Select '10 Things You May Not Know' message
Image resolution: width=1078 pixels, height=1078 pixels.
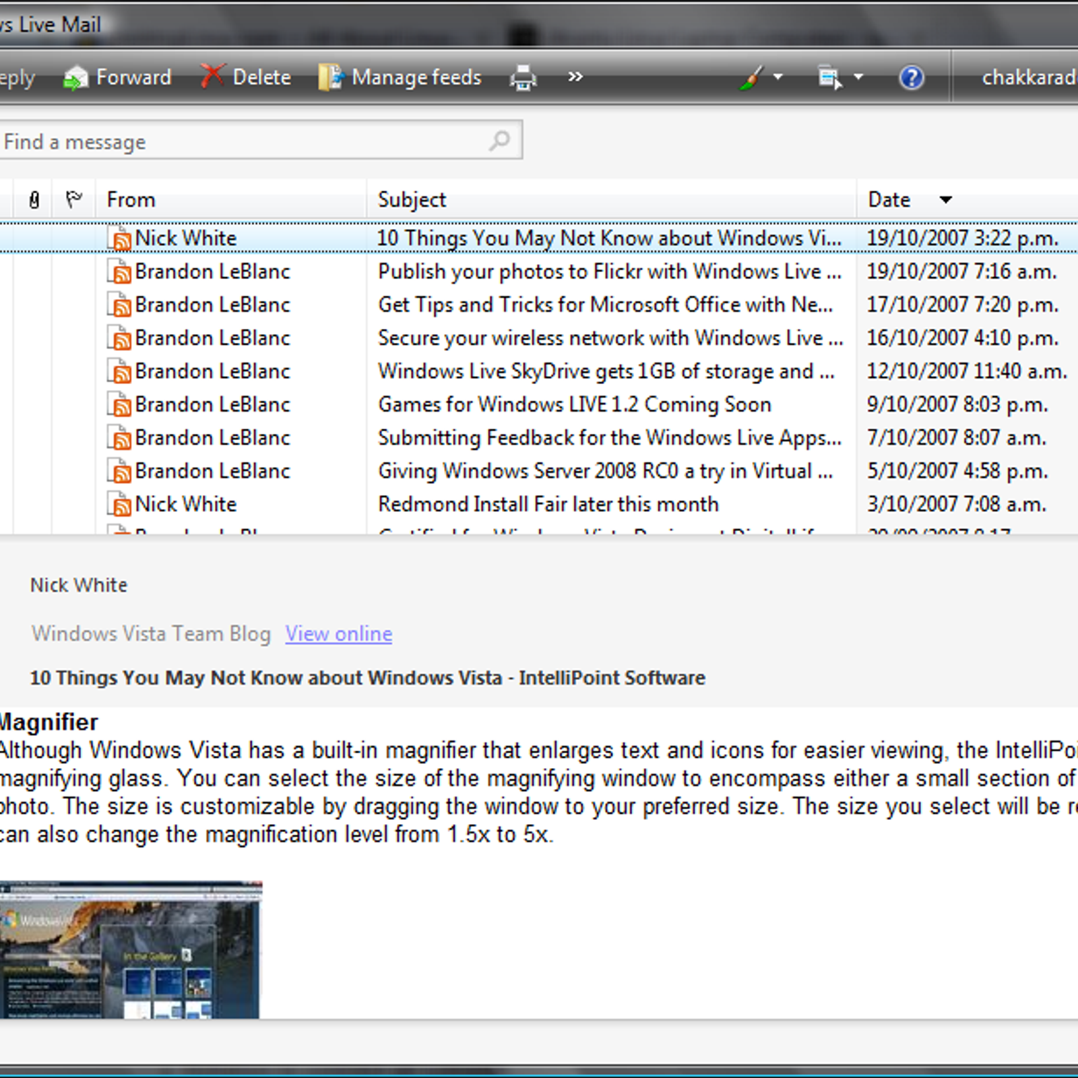point(539,238)
